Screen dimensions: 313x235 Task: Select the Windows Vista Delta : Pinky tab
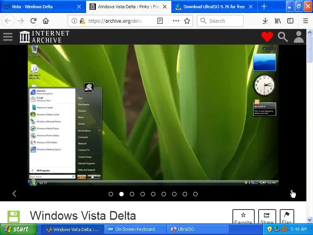pyautogui.click(x=129, y=7)
